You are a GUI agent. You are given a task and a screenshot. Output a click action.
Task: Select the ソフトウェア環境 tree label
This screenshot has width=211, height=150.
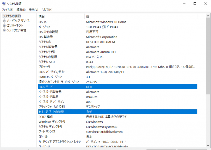17,30
